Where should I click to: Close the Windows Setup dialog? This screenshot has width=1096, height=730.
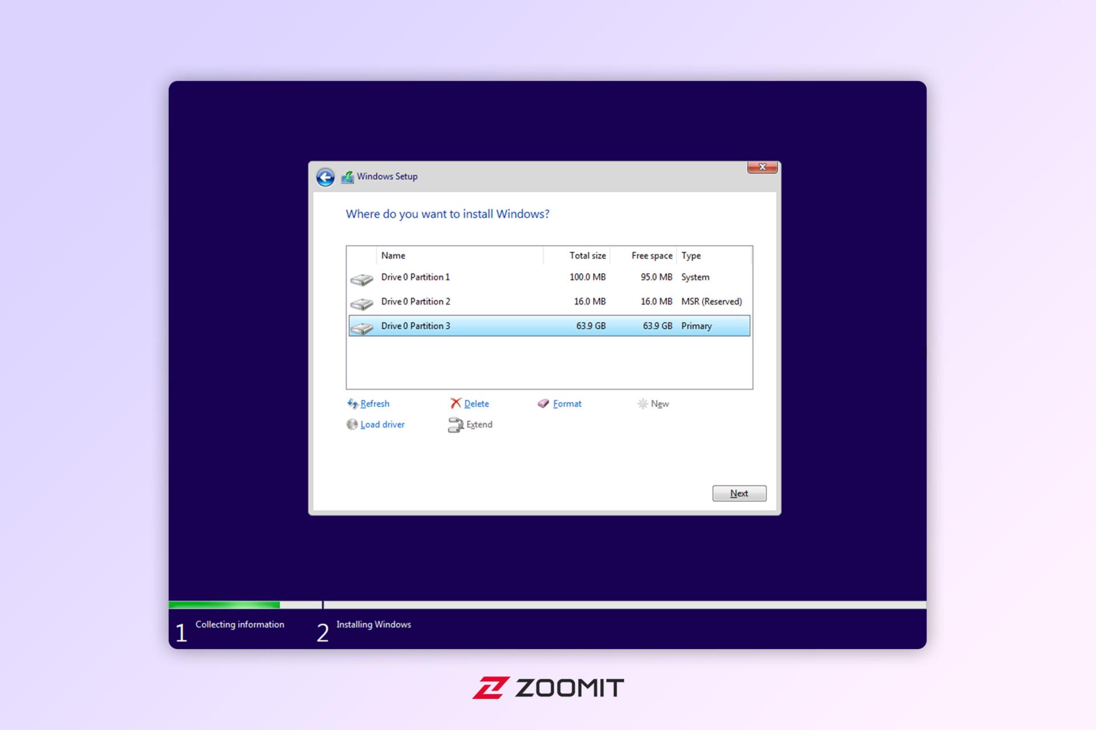point(762,167)
